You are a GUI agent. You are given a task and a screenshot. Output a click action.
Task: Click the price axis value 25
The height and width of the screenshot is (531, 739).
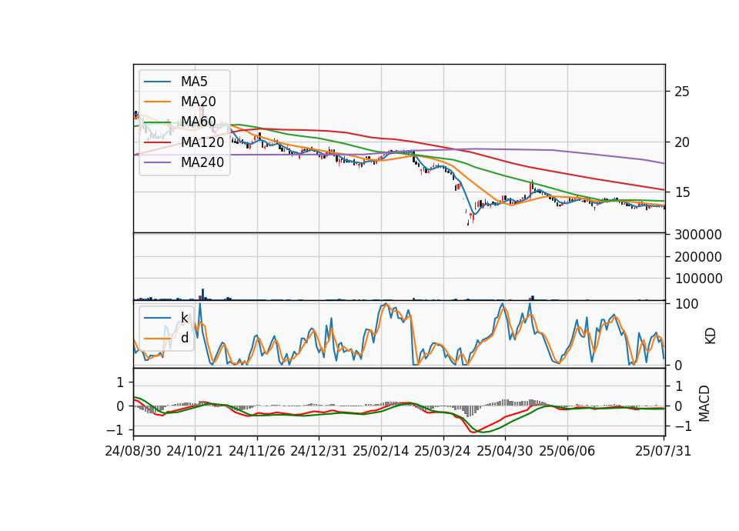coord(682,92)
